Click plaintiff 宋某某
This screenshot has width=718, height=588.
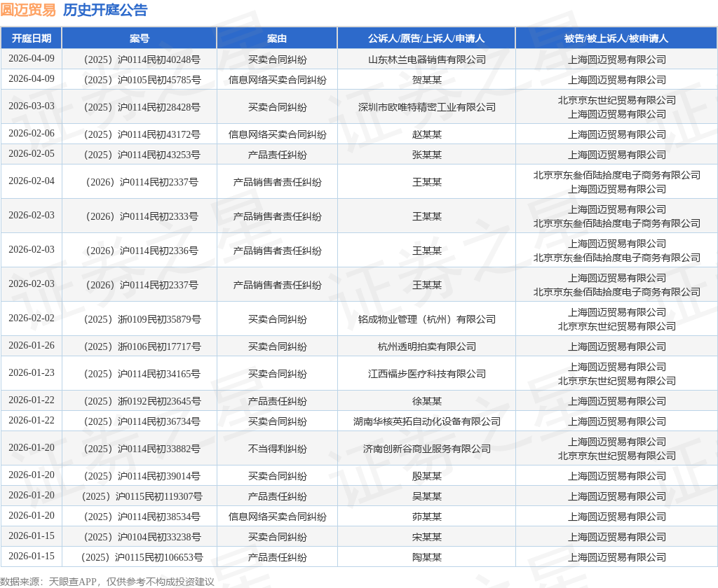tap(427, 537)
